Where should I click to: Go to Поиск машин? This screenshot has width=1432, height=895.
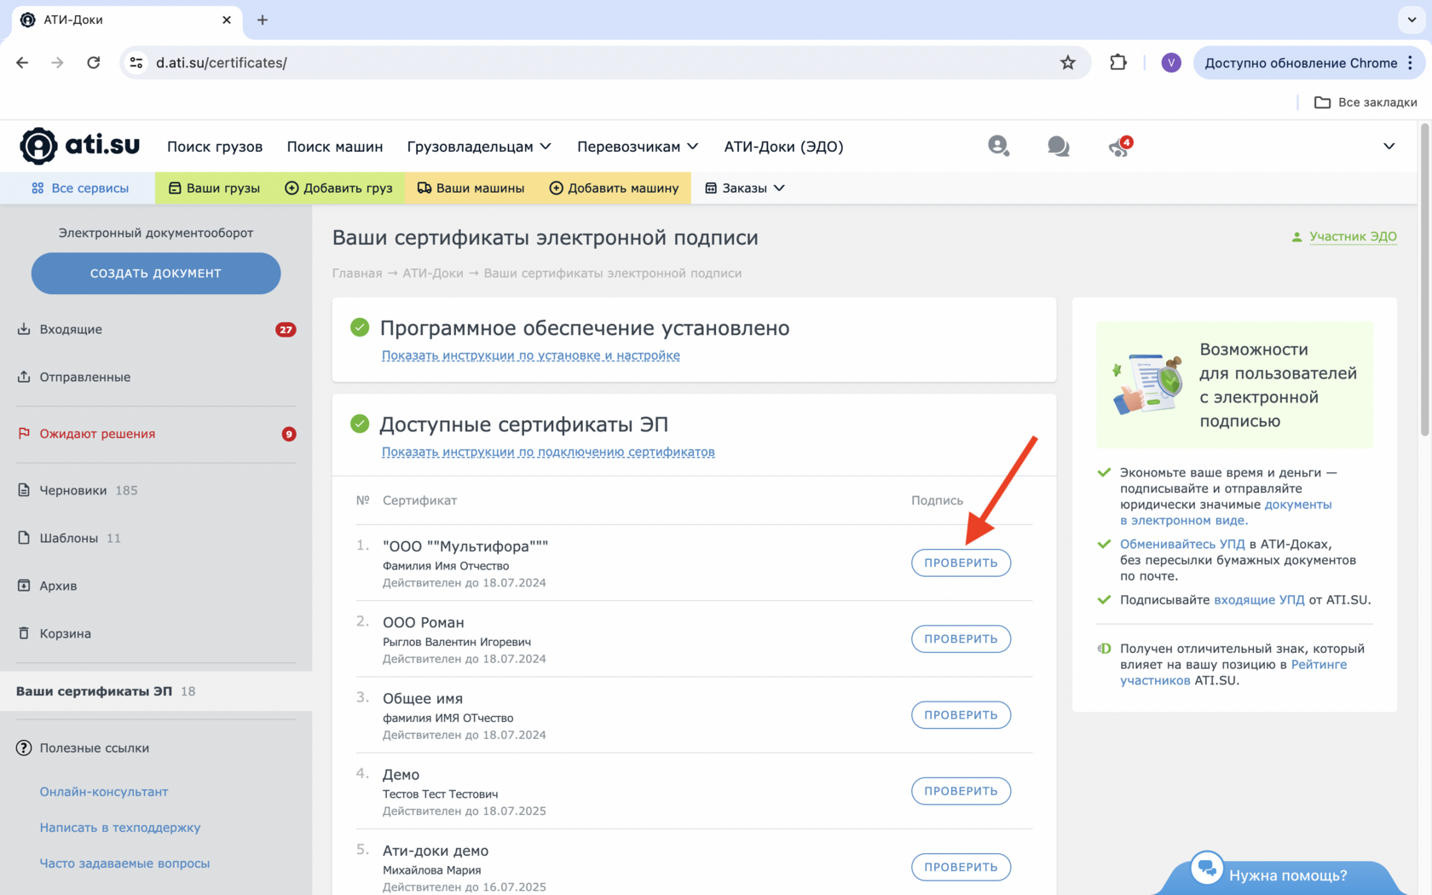[x=335, y=147]
